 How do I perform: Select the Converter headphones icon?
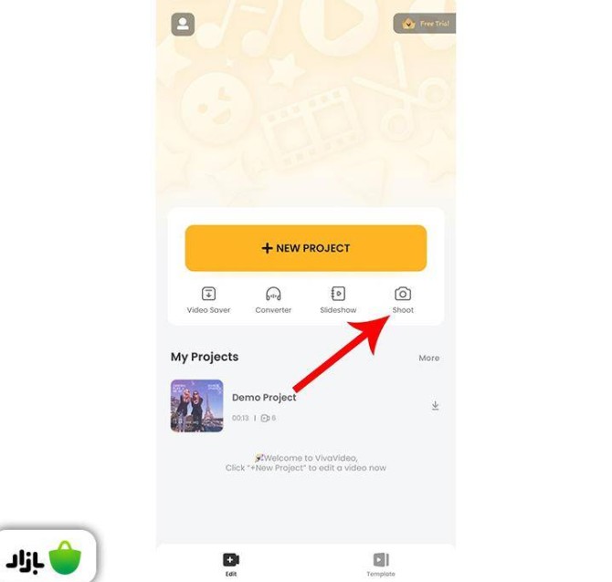[273, 294]
